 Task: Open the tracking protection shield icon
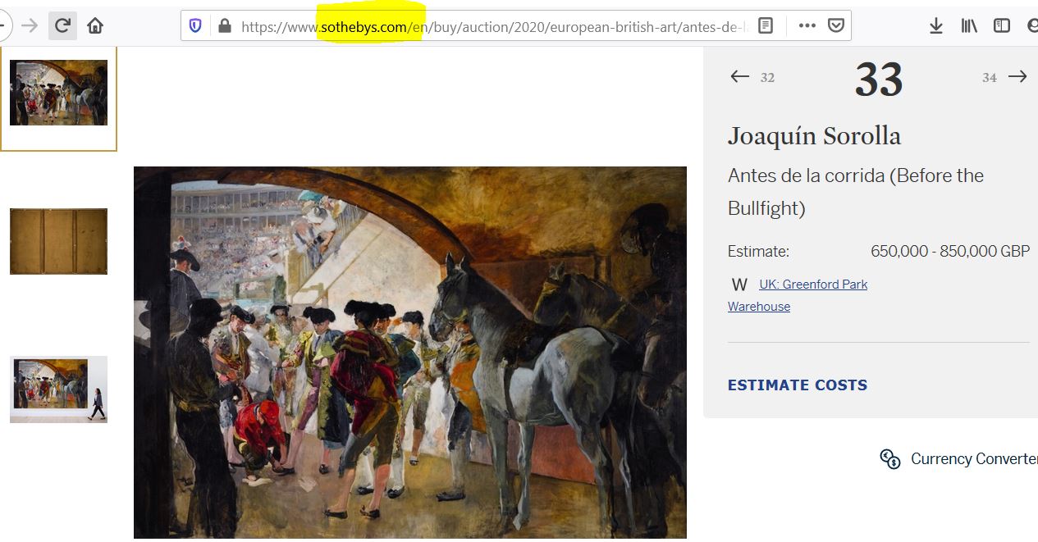(195, 25)
